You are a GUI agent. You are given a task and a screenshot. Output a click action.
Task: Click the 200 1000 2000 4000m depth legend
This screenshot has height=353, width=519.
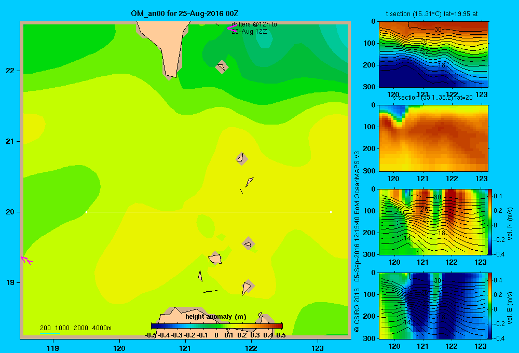pyautogui.click(x=75, y=328)
